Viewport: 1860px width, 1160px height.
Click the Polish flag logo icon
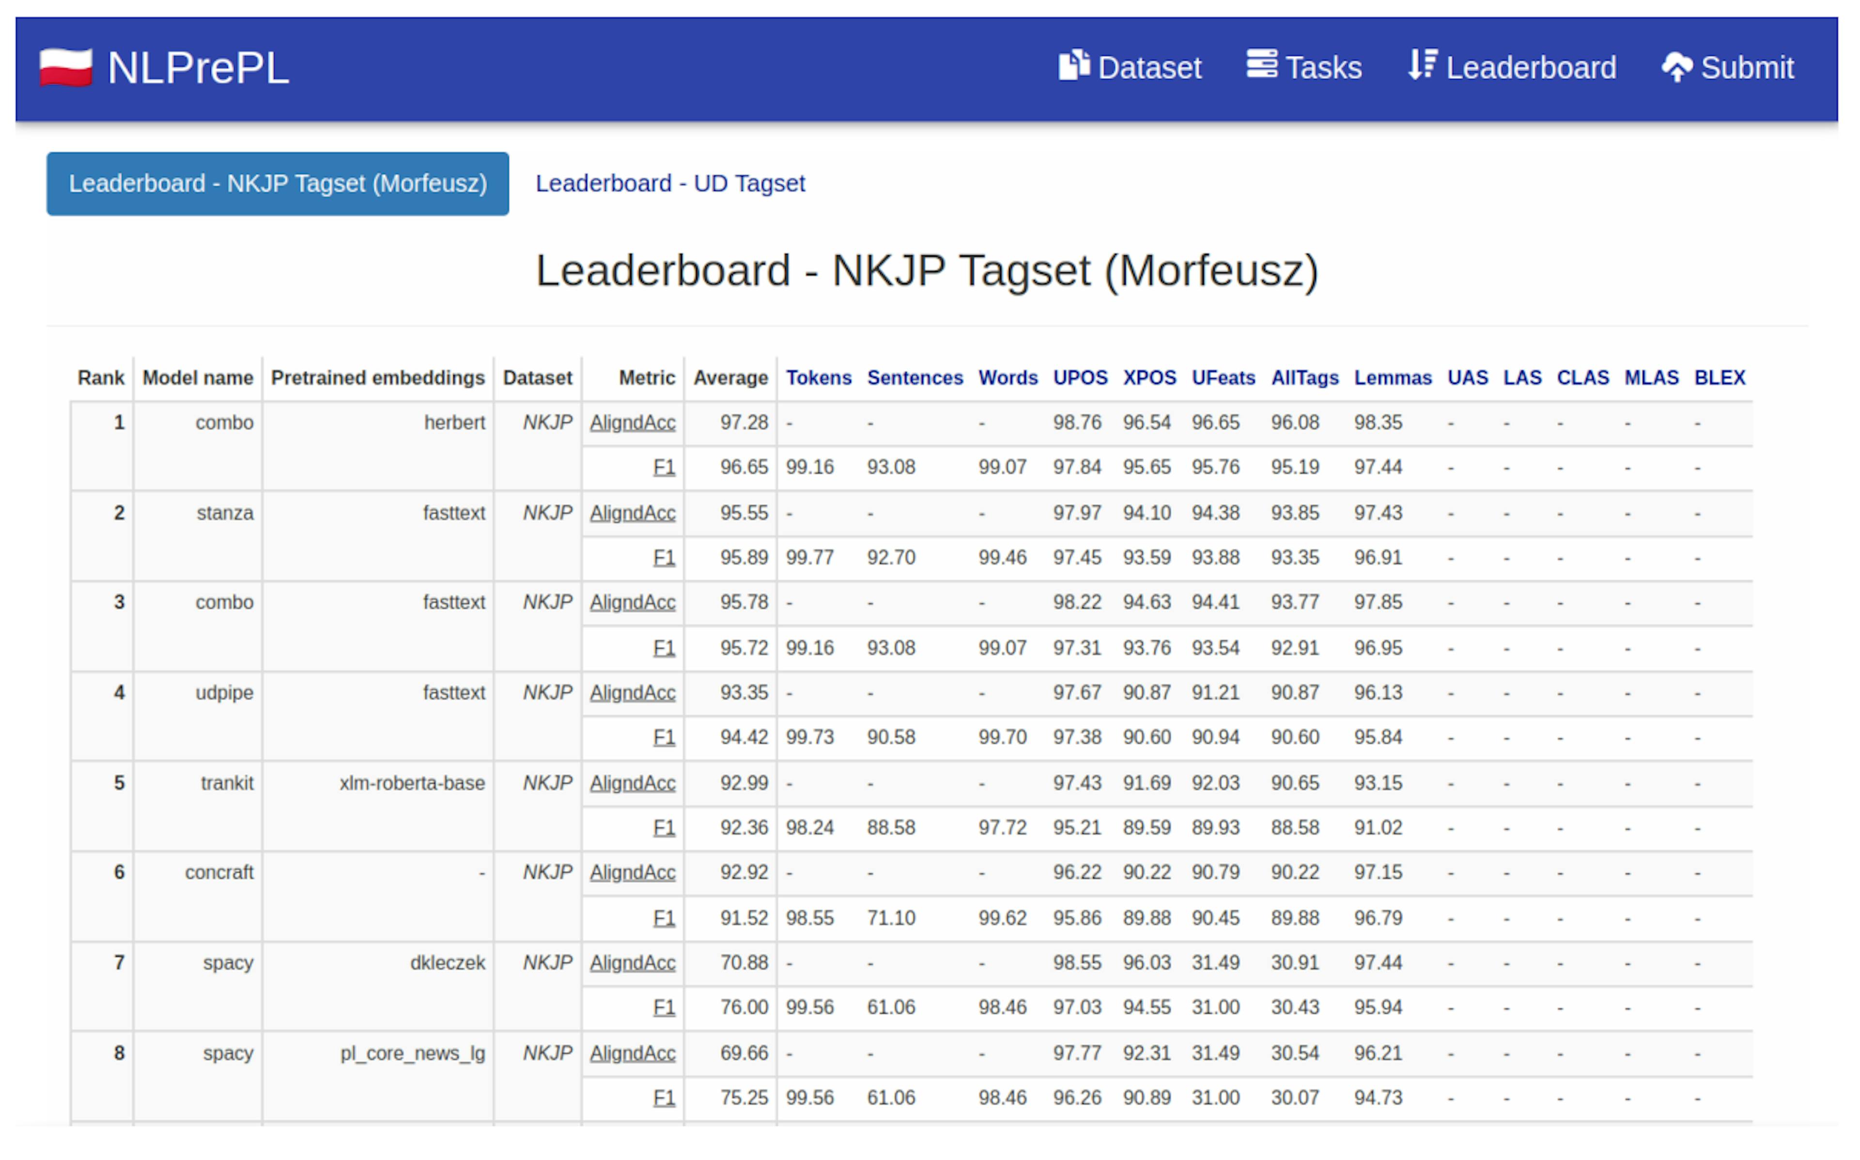pyautogui.click(x=66, y=67)
